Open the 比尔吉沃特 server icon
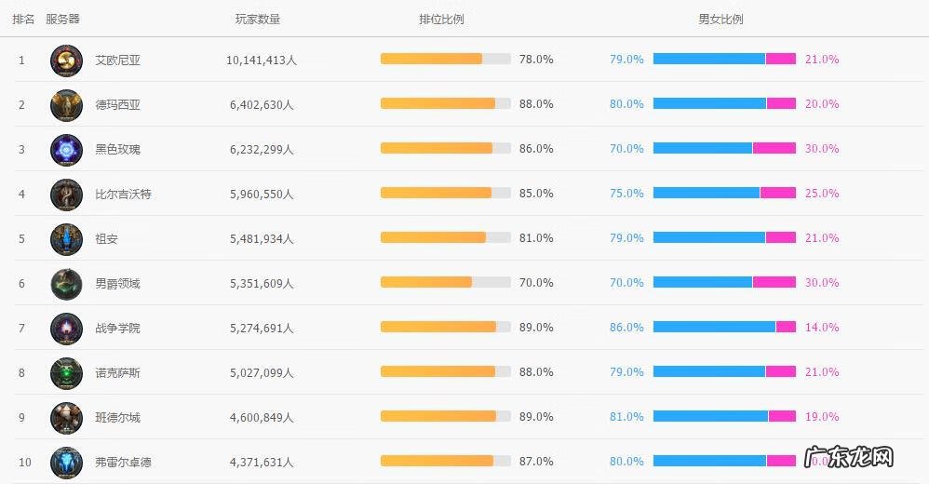Image resolution: width=929 pixels, height=484 pixels. (66, 195)
